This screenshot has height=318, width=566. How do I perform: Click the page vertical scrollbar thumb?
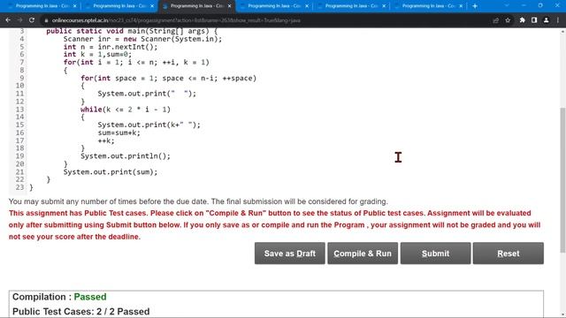[x=562, y=179]
